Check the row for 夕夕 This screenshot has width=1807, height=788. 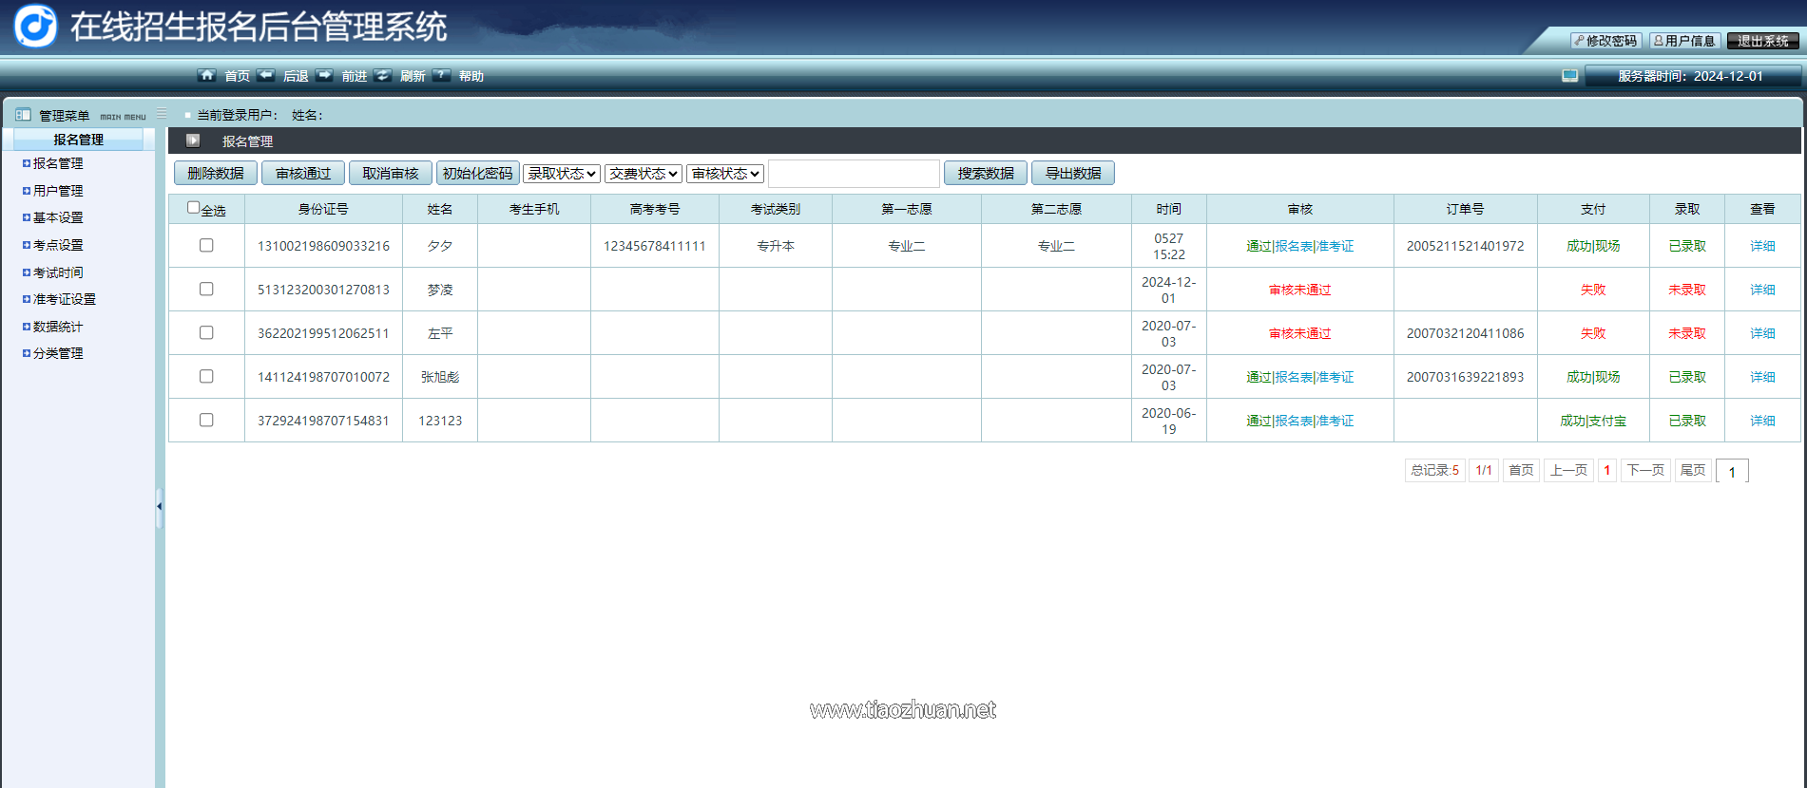tap(206, 245)
